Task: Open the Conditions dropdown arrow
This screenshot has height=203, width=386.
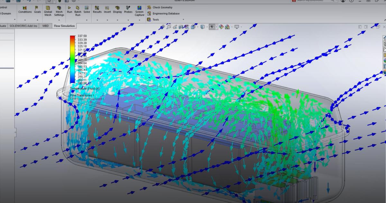Action: [x=25, y=20]
